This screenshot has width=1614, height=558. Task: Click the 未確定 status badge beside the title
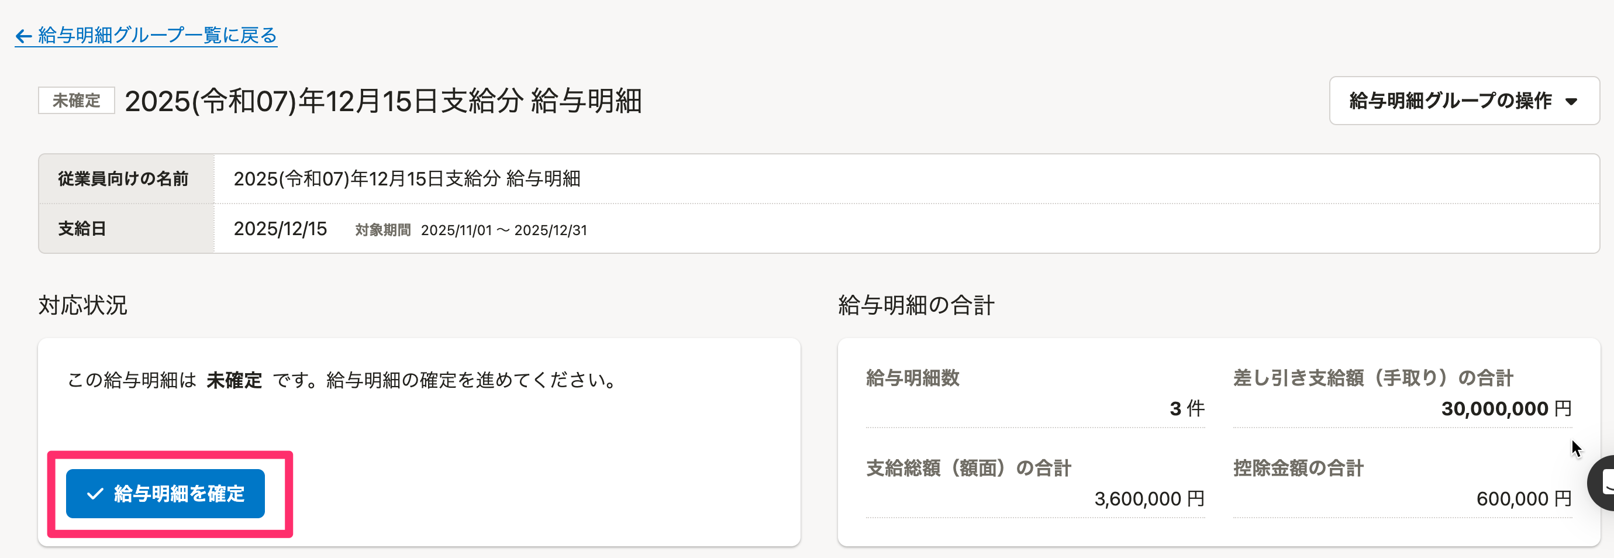(77, 101)
